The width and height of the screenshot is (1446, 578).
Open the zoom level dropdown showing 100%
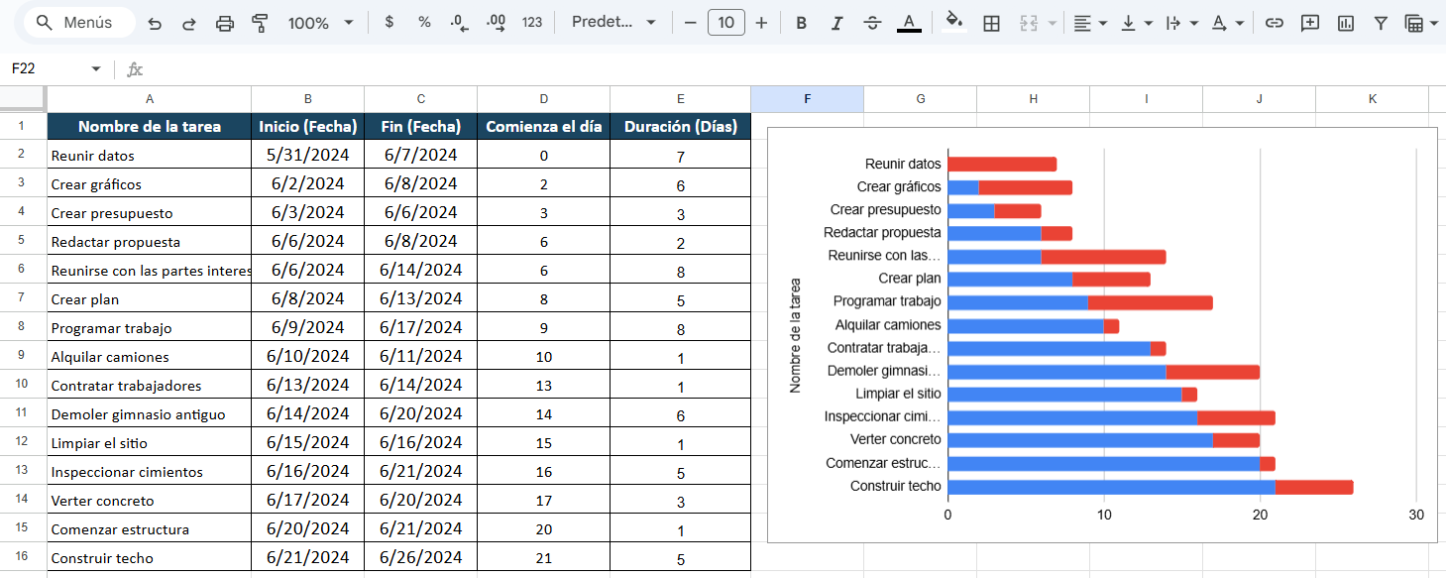319,22
